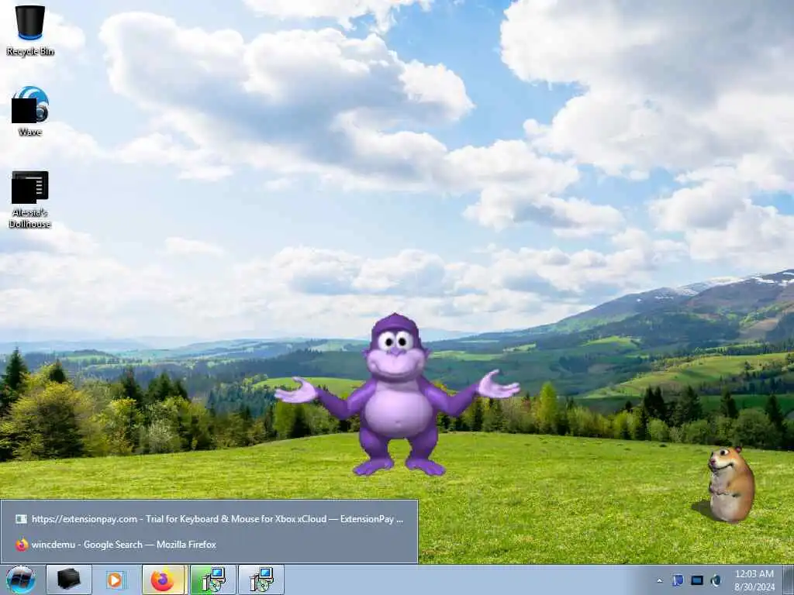Screen dimensions: 794x595
Task: Open the clock showing 12:03 AM
Action: 754,580
